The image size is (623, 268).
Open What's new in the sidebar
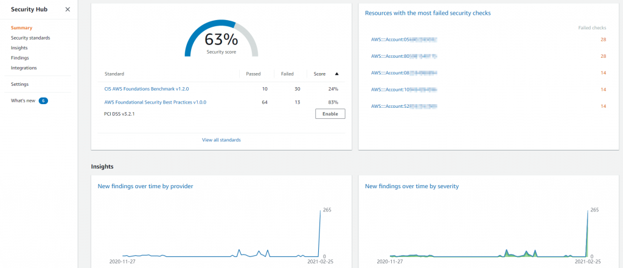pos(23,101)
